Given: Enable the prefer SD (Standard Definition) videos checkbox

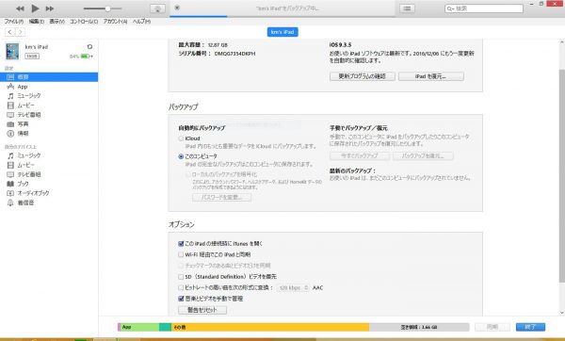Looking at the screenshot, I should (x=181, y=277).
